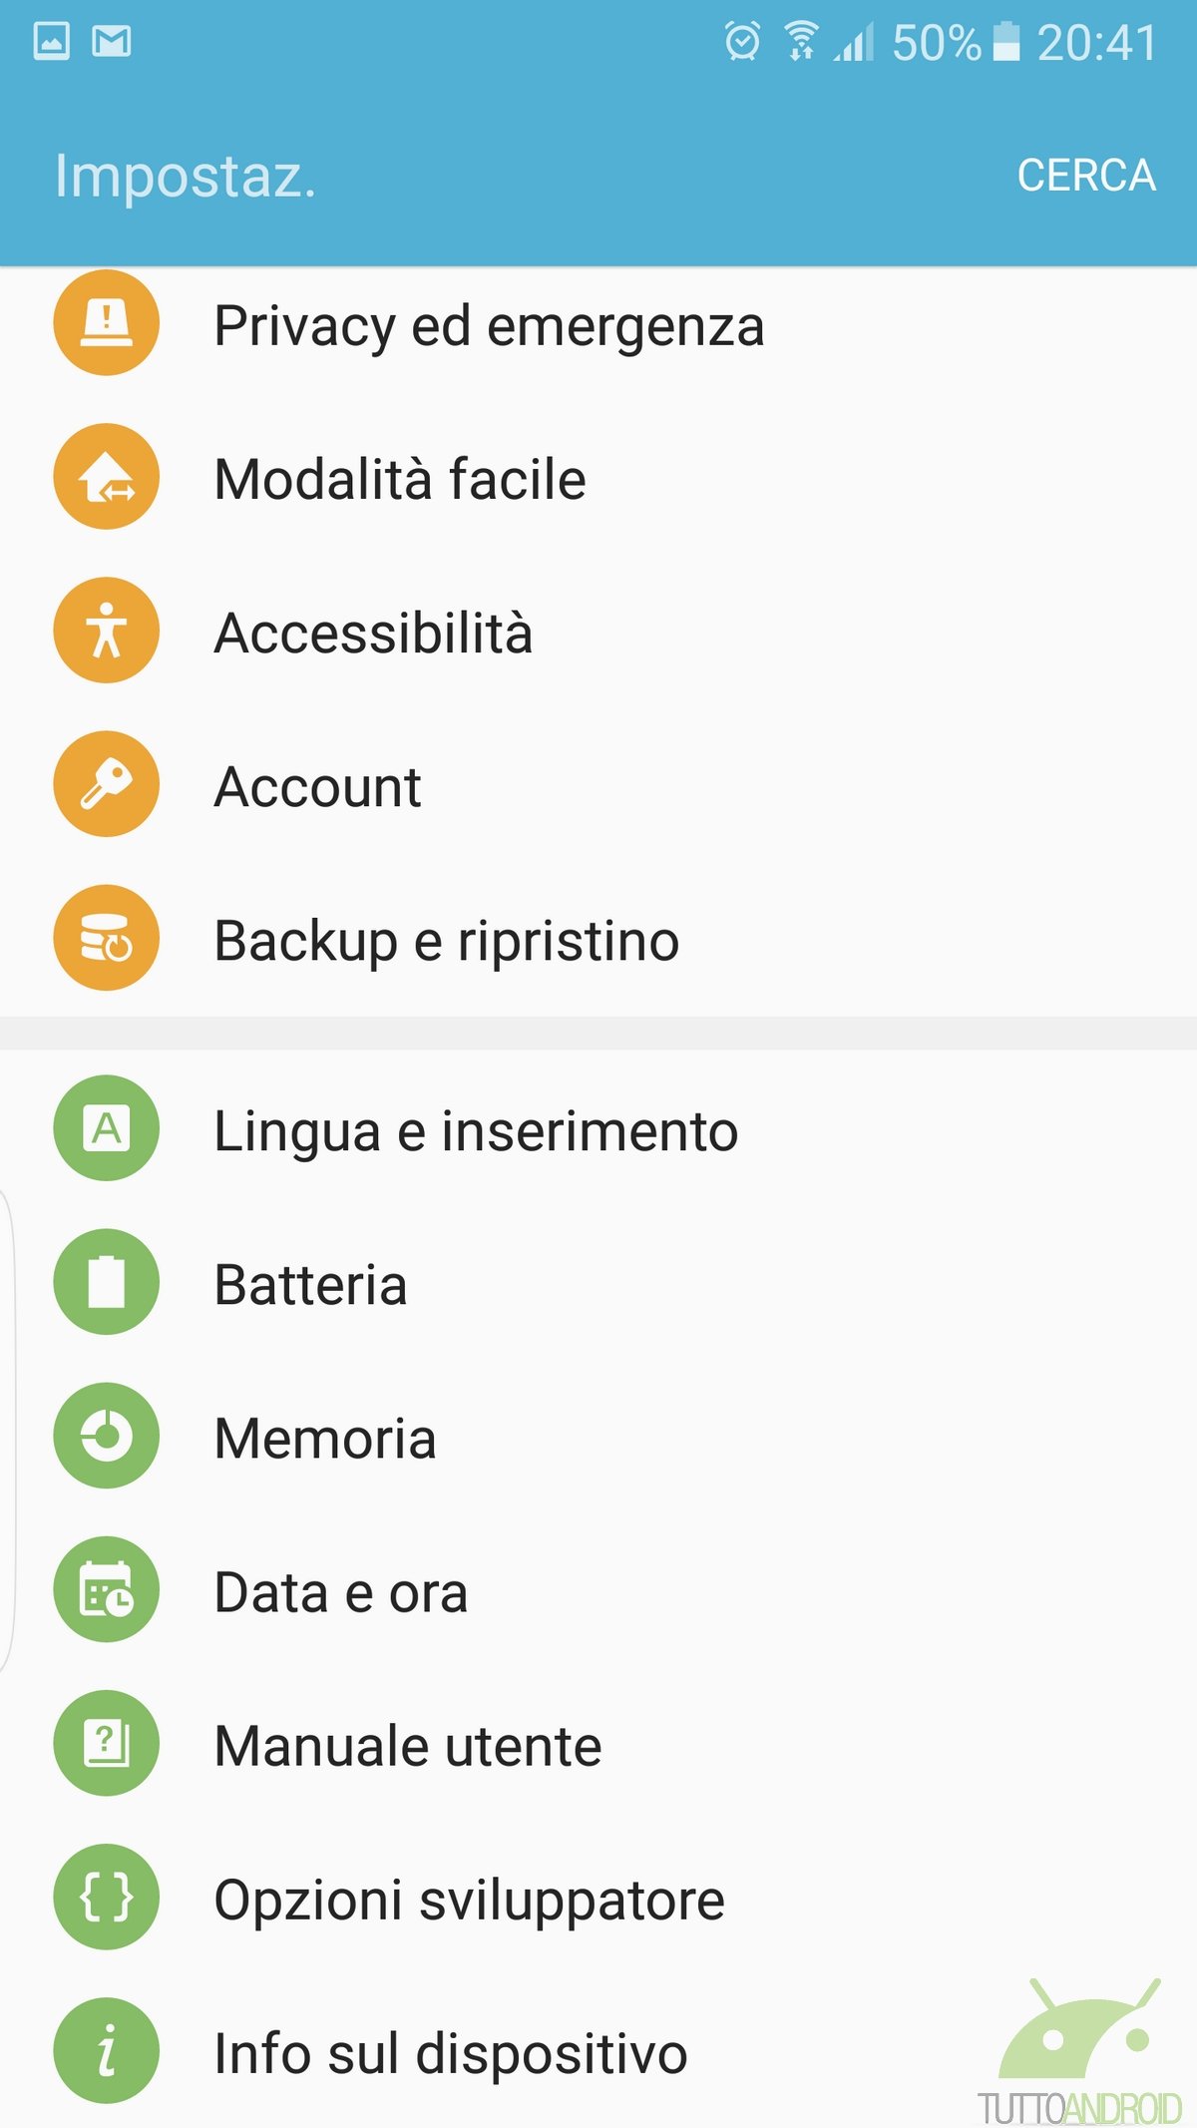Tap the Privacy ed emergenza siren icon

coord(106,323)
